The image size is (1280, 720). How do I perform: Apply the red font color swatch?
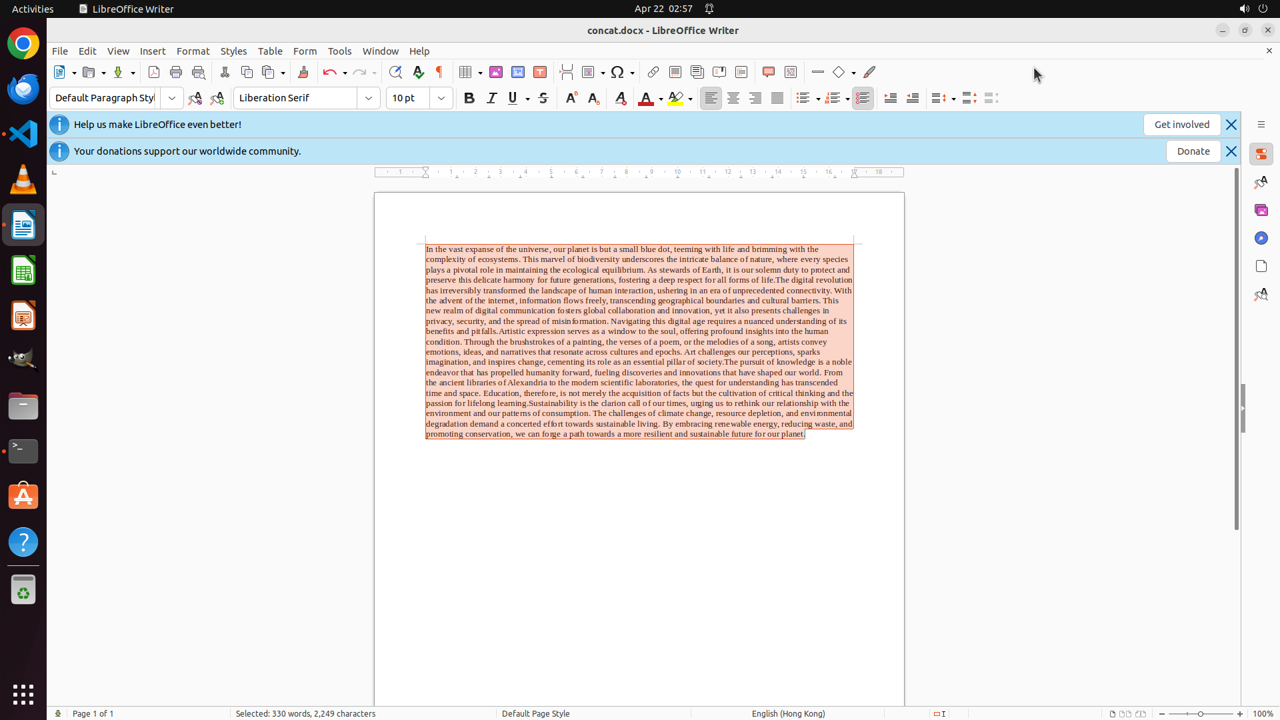[x=645, y=98]
